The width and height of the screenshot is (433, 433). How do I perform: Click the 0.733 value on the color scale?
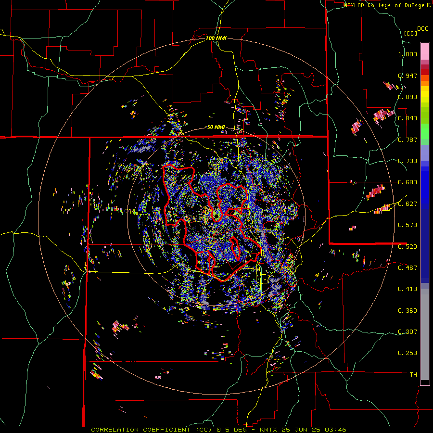pyautogui.click(x=408, y=161)
